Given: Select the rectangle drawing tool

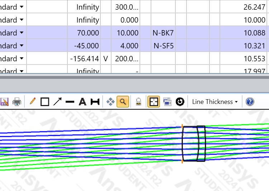Looking at the screenshot, I should (x=45, y=102).
